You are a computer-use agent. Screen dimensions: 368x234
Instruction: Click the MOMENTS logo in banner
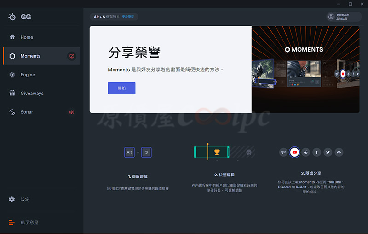click(x=304, y=50)
